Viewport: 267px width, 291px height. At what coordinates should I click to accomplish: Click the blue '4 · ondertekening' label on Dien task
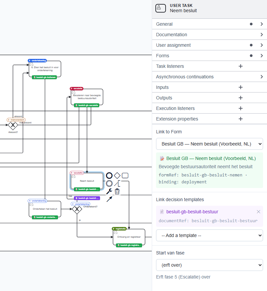tap(37, 61)
